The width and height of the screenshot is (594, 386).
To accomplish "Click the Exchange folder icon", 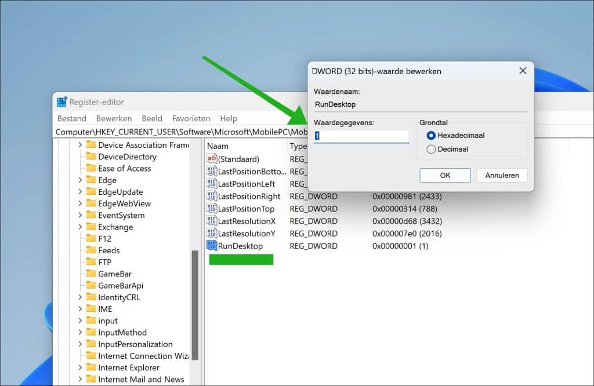I will [91, 227].
